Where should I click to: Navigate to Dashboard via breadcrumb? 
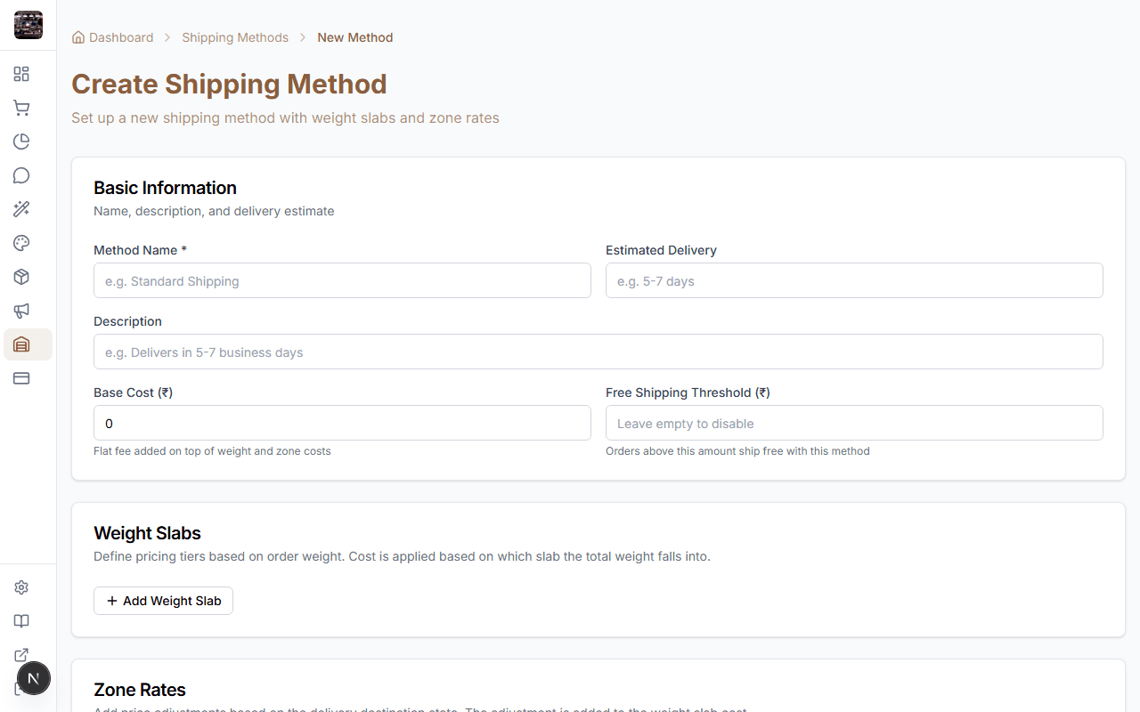click(x=120, y=37)
